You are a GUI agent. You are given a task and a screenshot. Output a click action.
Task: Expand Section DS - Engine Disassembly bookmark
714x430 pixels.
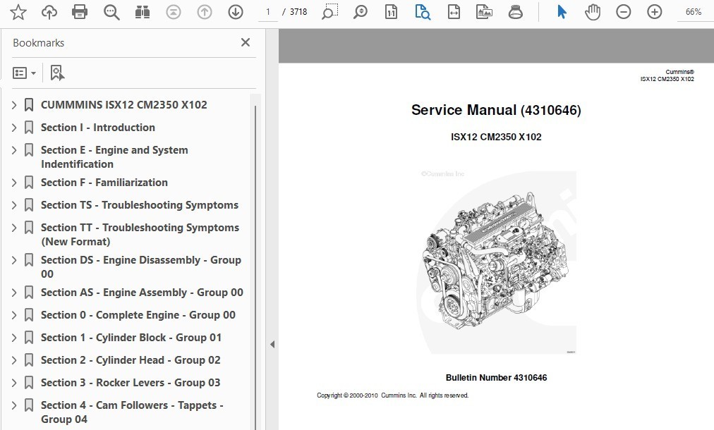pyautogui.click(x=14, y=260)
